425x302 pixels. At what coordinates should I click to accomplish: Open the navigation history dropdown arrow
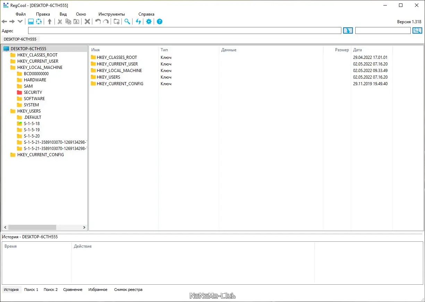click(20, 21)
